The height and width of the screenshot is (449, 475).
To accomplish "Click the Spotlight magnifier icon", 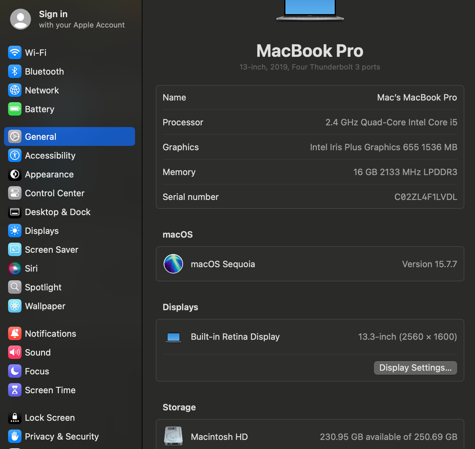I will point(15,287).
